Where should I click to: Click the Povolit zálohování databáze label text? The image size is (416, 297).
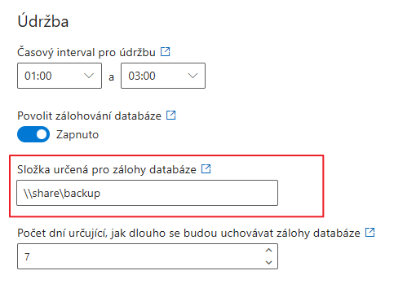(x=89, y=116)
